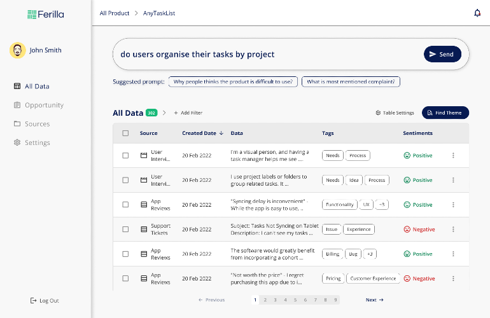Click the UX tag
The height and width of the screenshot is (318, 490).
[x=367, y=205]
